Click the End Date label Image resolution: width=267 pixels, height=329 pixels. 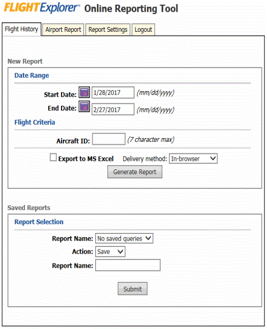(x=62, y=108)
